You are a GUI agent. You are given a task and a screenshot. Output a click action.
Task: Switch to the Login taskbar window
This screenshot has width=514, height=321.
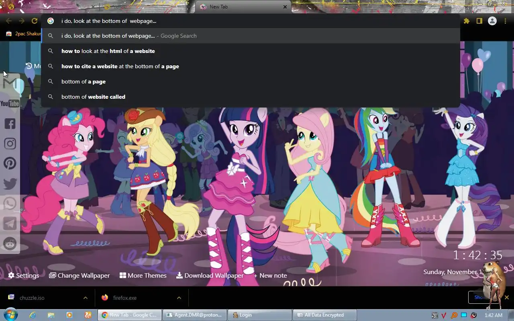pos(260,315)
